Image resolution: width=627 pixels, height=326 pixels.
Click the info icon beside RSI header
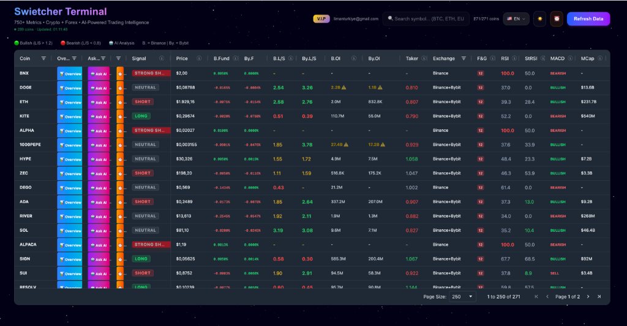514,58
